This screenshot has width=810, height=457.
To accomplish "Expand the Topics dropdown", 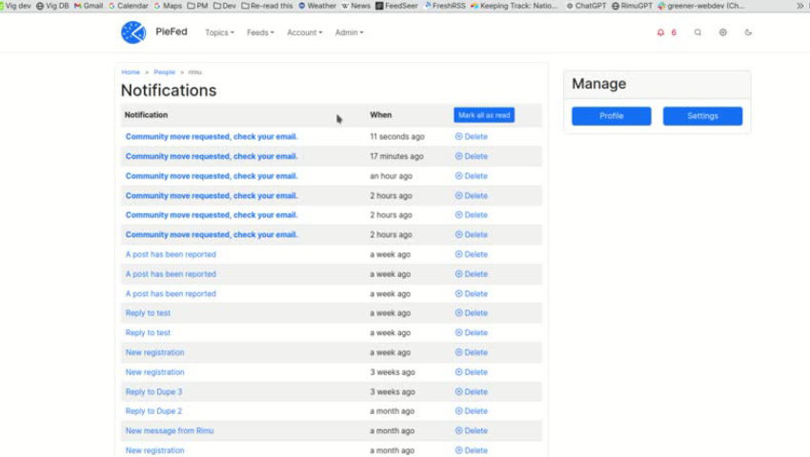I will pos(219,32).
